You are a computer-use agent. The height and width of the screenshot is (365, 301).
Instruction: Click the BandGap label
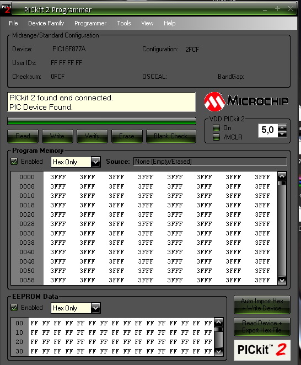coord(231,77)
